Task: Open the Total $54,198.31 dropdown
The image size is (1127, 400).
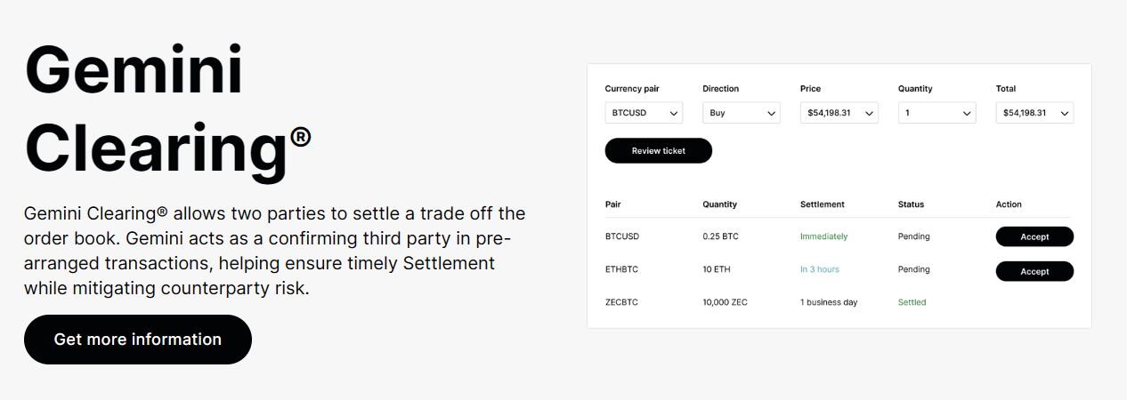Action: (x=1034, y=113)
